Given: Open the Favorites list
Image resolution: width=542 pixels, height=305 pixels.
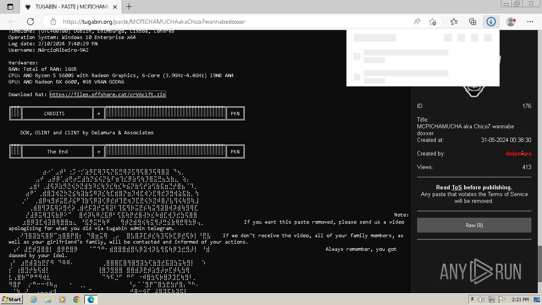Looking at the screenshot, I should coord(454,22).
